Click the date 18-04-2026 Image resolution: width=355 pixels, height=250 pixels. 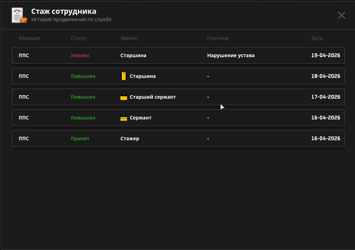[x=326, y=76]
